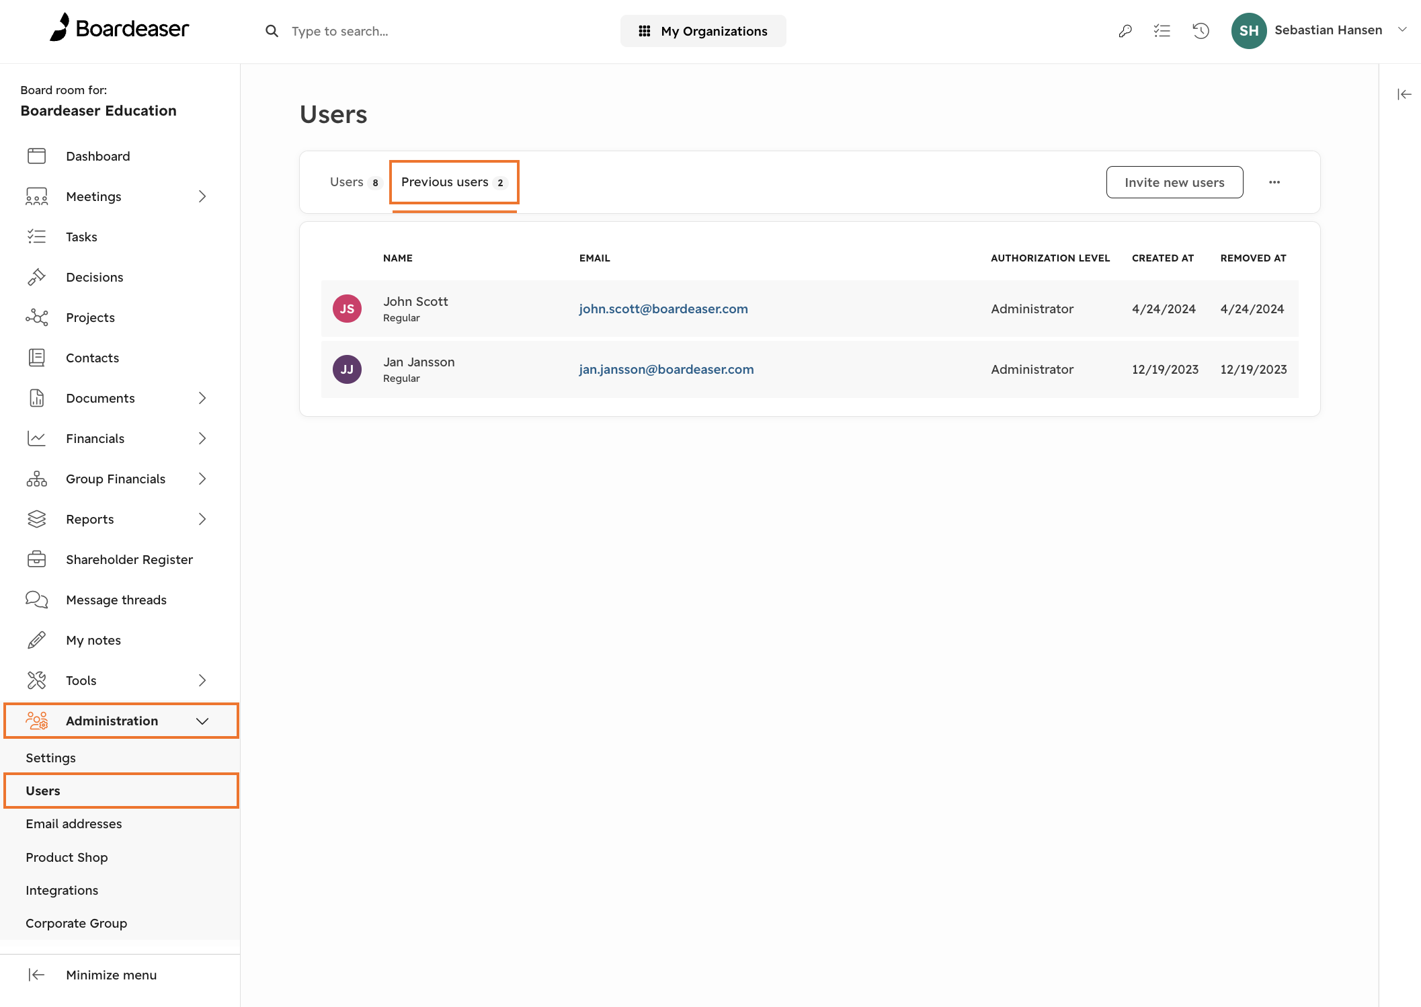The image size is (1421, 1007).
Task: Click Jan Jansson's created date 12/19/2023
Action: pos(1165,369)
